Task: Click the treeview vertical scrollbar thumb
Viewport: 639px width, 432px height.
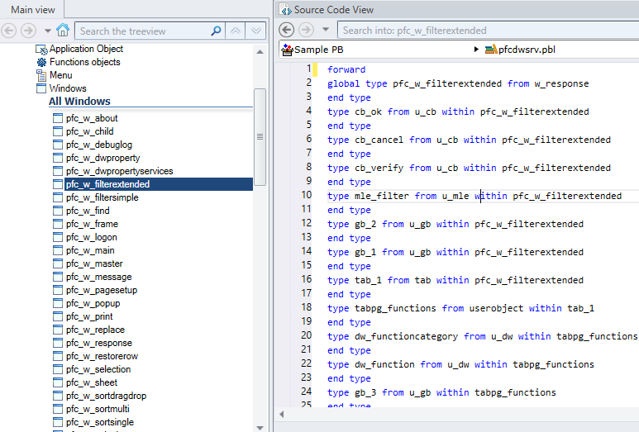Action: tap(260, 136)
